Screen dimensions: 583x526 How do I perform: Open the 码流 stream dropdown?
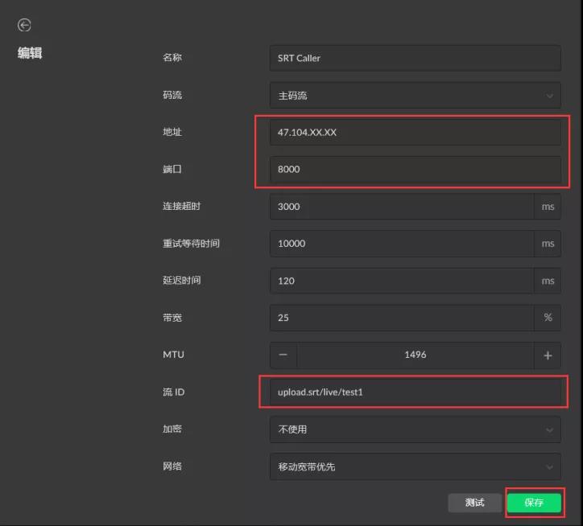415,95
